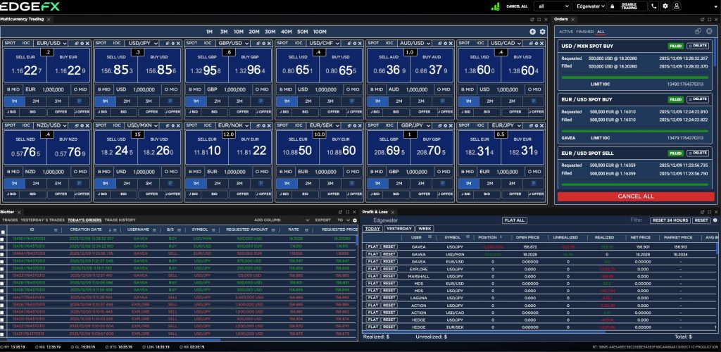Viewport: 721px width, 352px height.
Task: Add a new tile with plus icon
Action: point(533,32)
